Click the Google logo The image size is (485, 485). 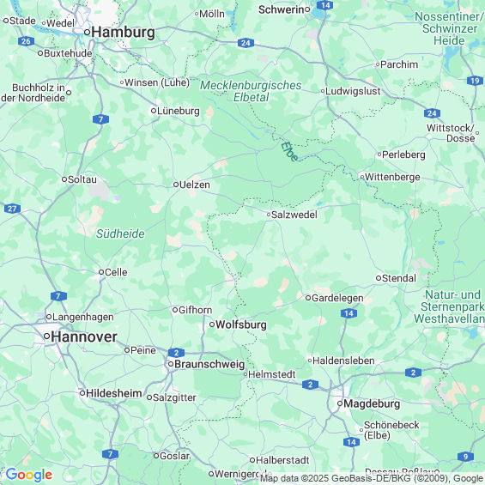pyautogui.click(x=29, y=475)
